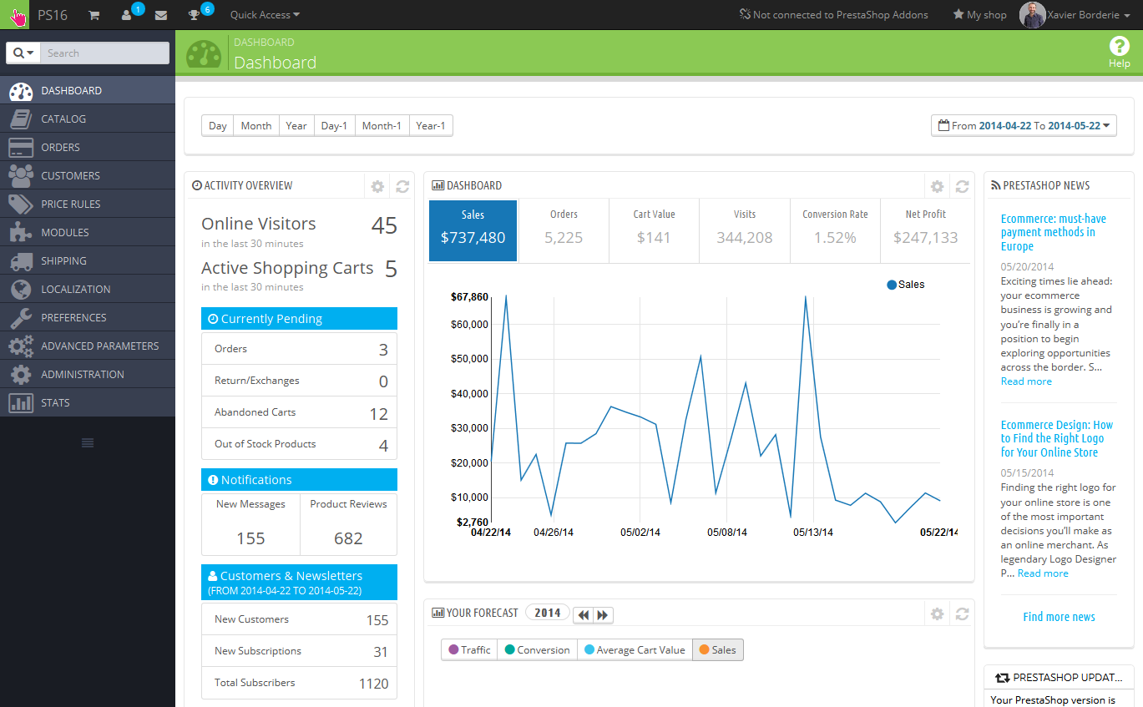This screenshot has width=1143, height=707.
Task: Click the PrestaShop logo hand icon
Action: 14,15
